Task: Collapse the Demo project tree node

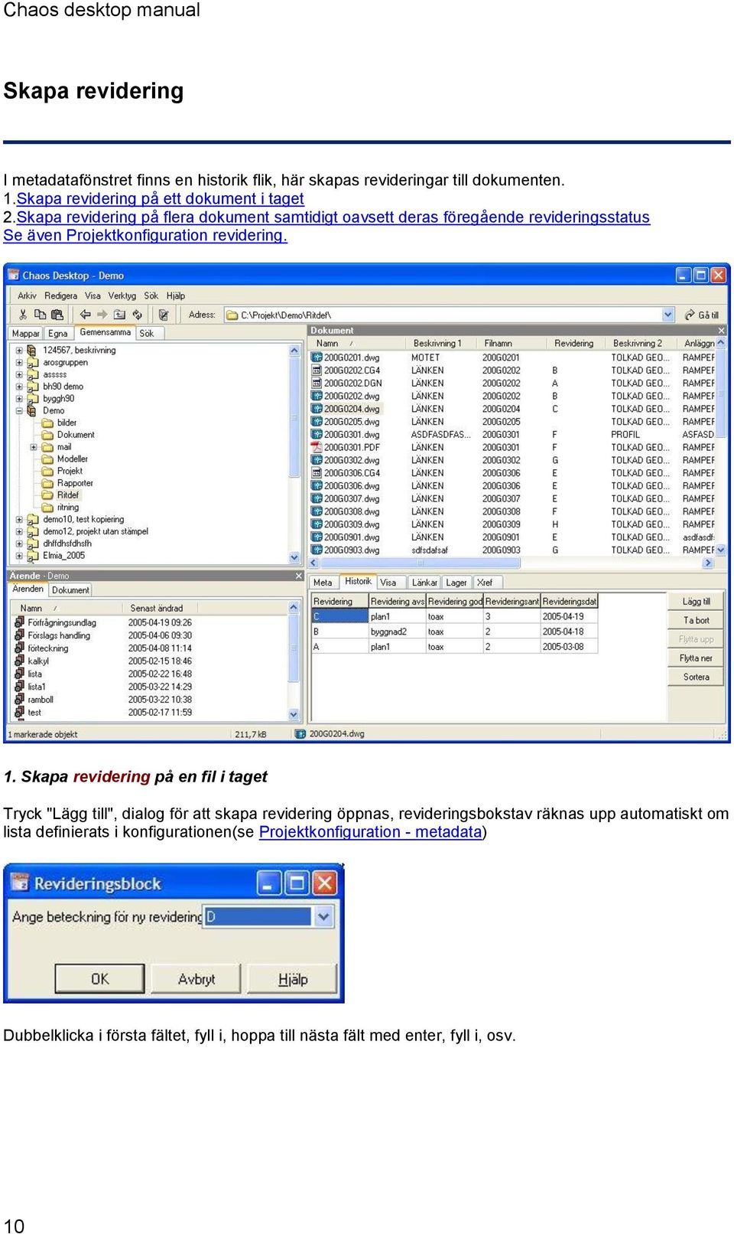Action: (x=19, y=411)
